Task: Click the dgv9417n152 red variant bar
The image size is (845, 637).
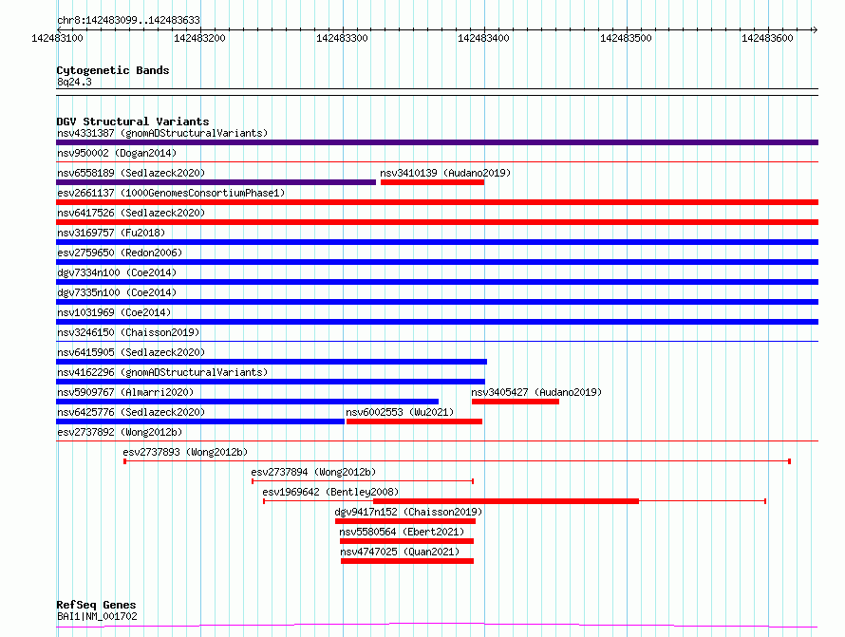Action: [x=405, y=521]
